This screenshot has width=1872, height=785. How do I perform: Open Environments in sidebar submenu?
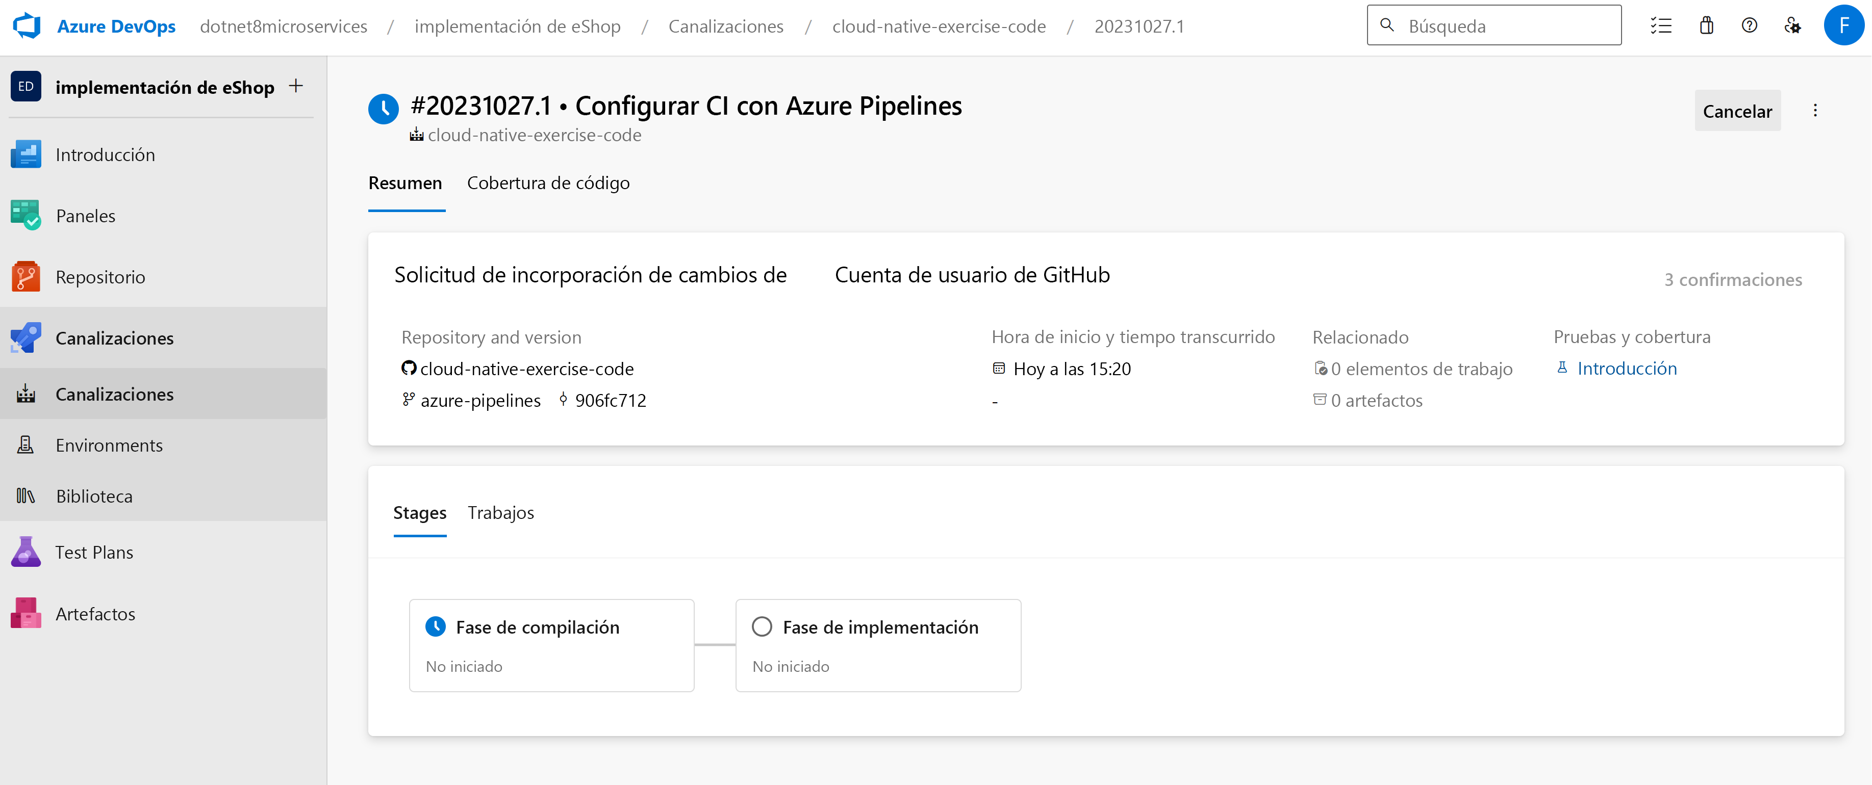point(109,445)
